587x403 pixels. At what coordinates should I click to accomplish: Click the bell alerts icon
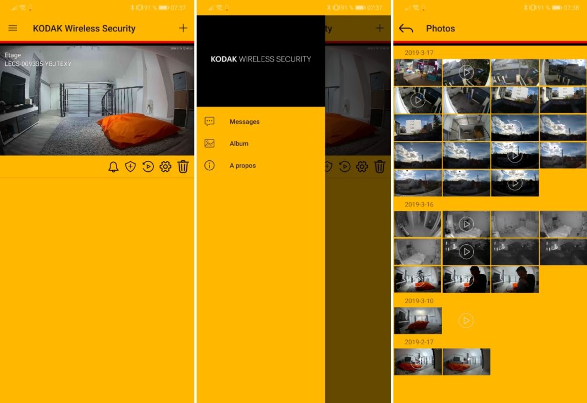tap(113, 167)
